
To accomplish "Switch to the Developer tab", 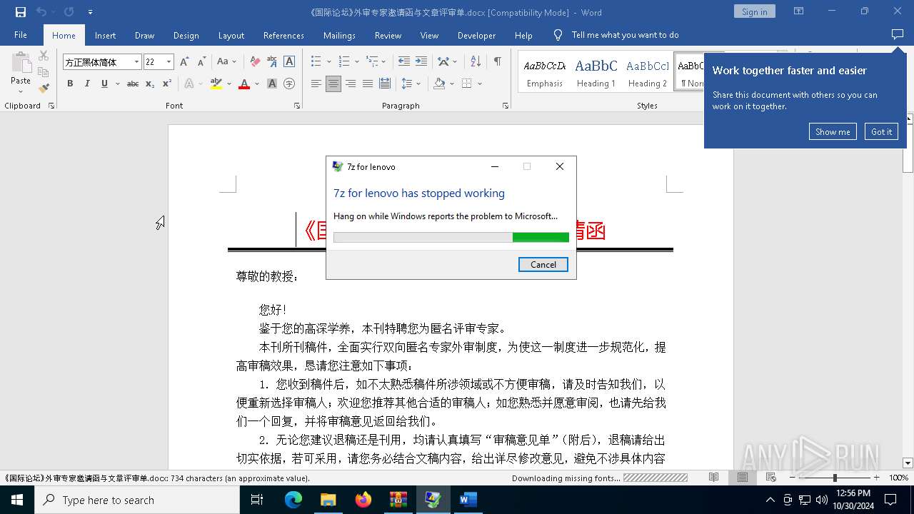I will (x=476, y=35).
